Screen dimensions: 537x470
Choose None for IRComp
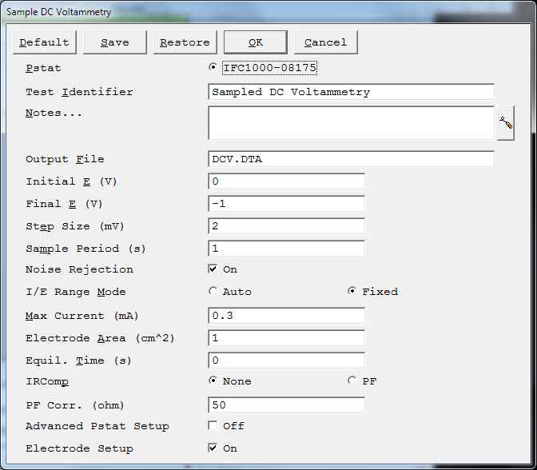click(213, 380)
